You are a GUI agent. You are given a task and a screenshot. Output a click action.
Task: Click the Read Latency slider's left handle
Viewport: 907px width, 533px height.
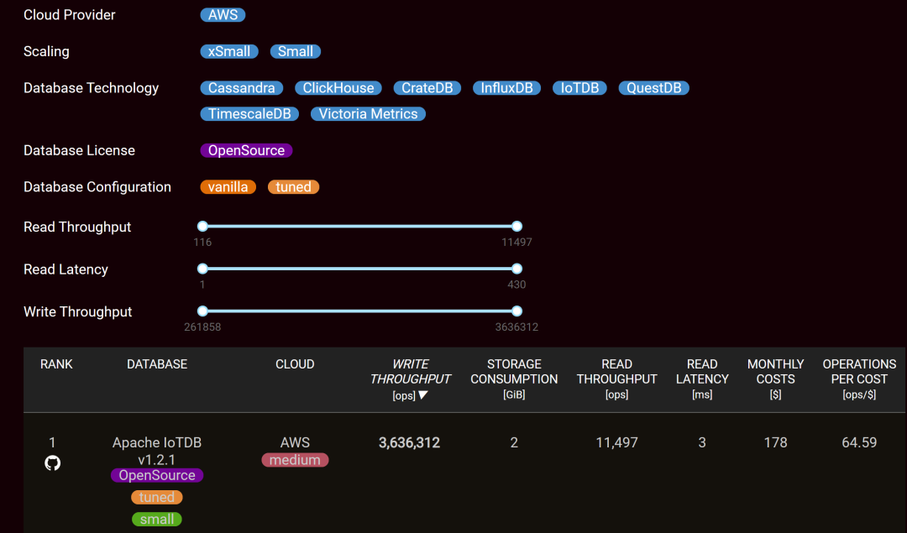tap(202, 269)
